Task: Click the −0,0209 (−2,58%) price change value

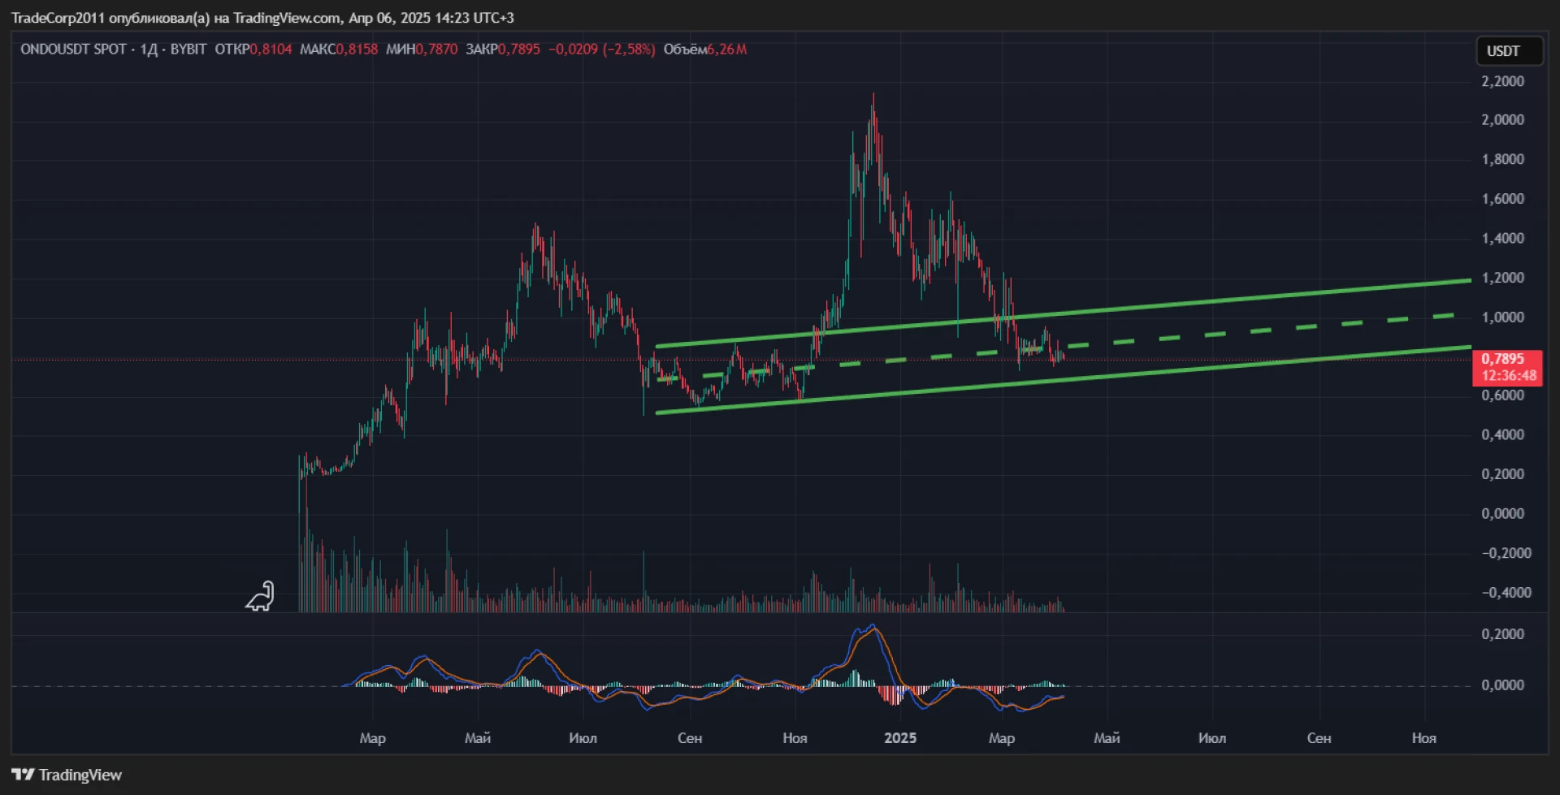Action: (601, 50)
